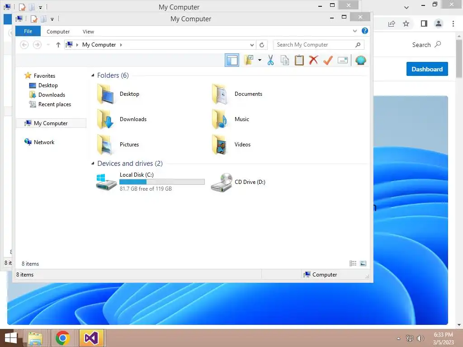Select the CD Drive (D:) icon
The width and height of the screenshot is (463, 347).
point(222,183)
